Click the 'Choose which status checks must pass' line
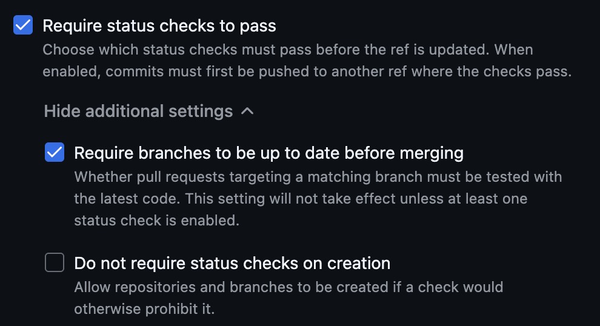This screenshot has width=600, height=326. (x=287, y=50)
